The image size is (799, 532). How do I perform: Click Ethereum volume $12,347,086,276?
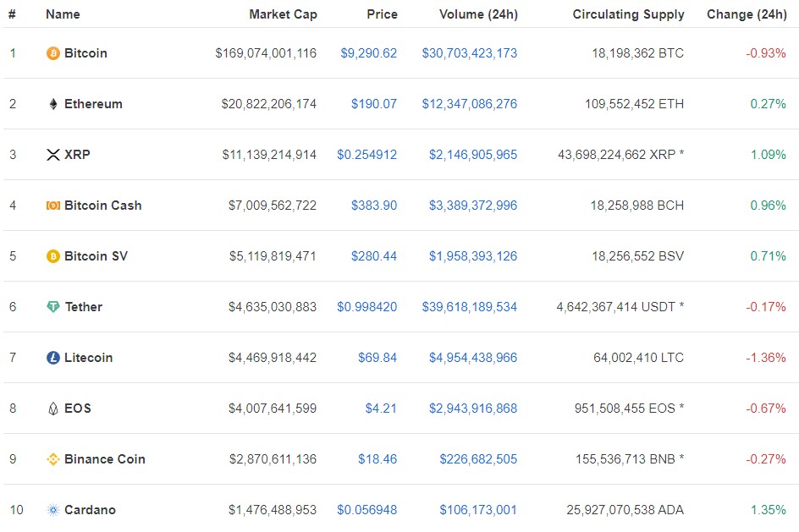coord(469,104)
